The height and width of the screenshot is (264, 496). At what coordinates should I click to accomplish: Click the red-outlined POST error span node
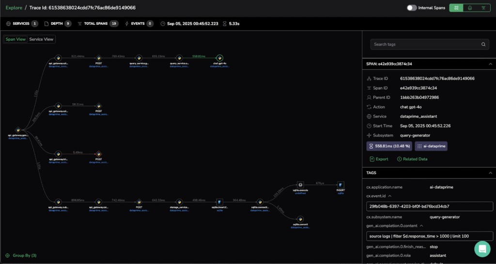98,154
